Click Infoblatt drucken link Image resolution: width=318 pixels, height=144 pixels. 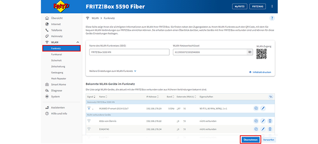coord(260,72)
